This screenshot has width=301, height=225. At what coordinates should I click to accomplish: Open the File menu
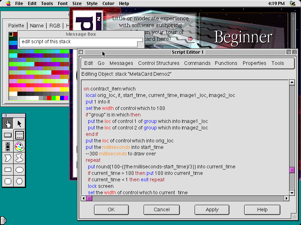(19, 4)
